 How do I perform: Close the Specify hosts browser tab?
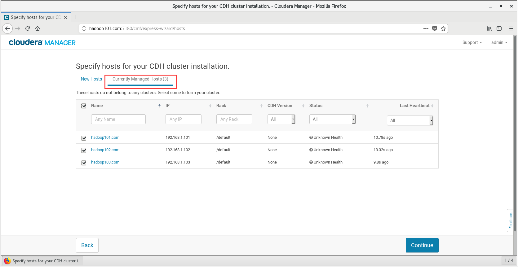(65, 17)
